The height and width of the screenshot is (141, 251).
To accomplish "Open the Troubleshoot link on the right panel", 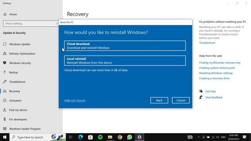I will (x=207, y=43).
